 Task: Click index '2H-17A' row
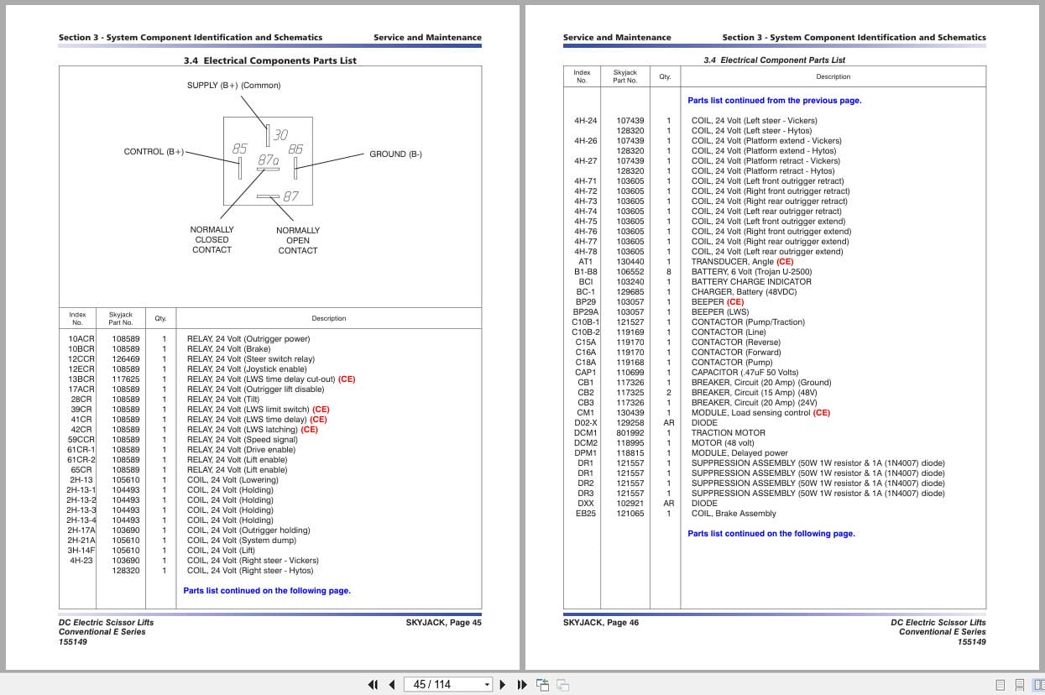81,530
